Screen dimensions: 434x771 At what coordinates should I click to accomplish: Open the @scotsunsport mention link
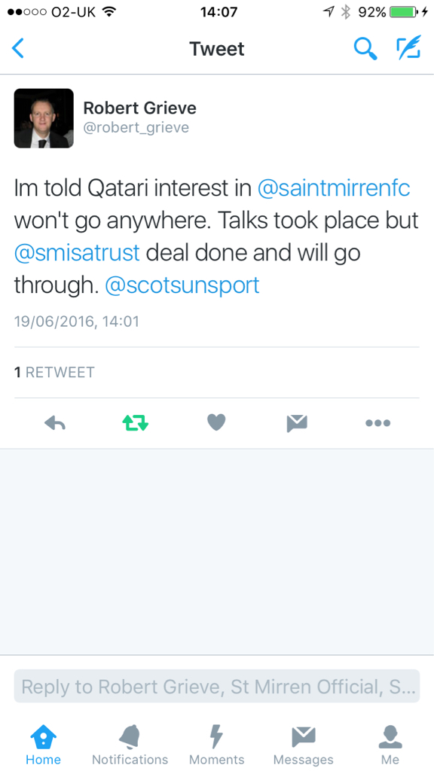(182, 285)
